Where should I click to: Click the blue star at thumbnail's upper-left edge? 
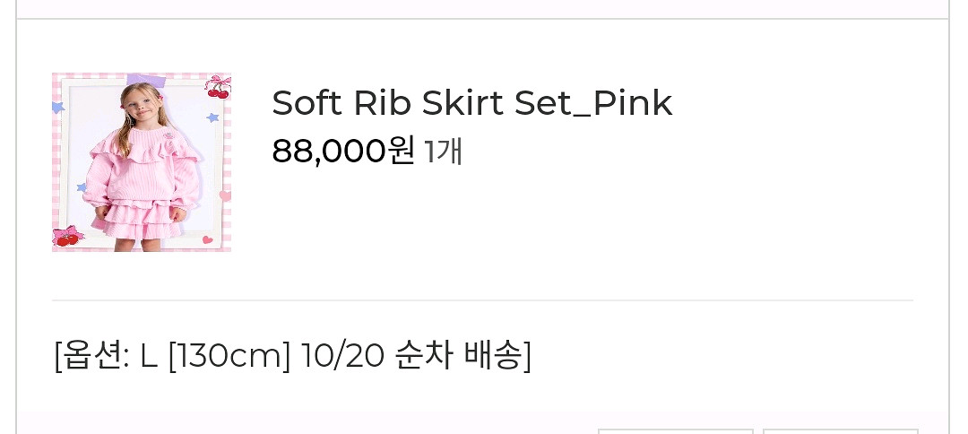(x=58, y=108)
